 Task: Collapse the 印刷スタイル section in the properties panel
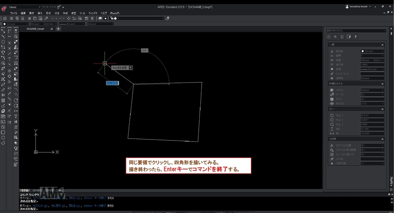point(383,84)
